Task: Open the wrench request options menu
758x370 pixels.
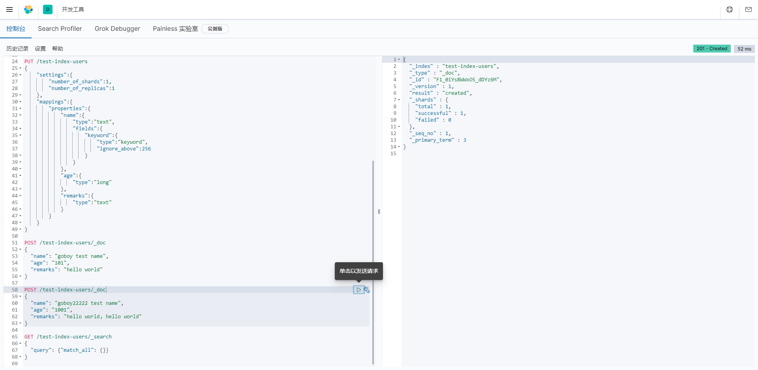Action: [x=367, y=290]
